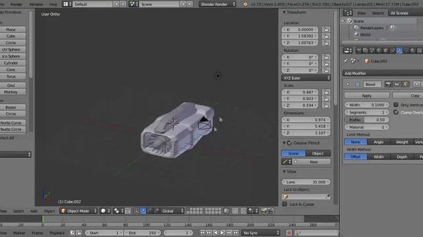Toggle the 3D manipulator widget icon
This screenshot has height=237, width=423.
137,211
